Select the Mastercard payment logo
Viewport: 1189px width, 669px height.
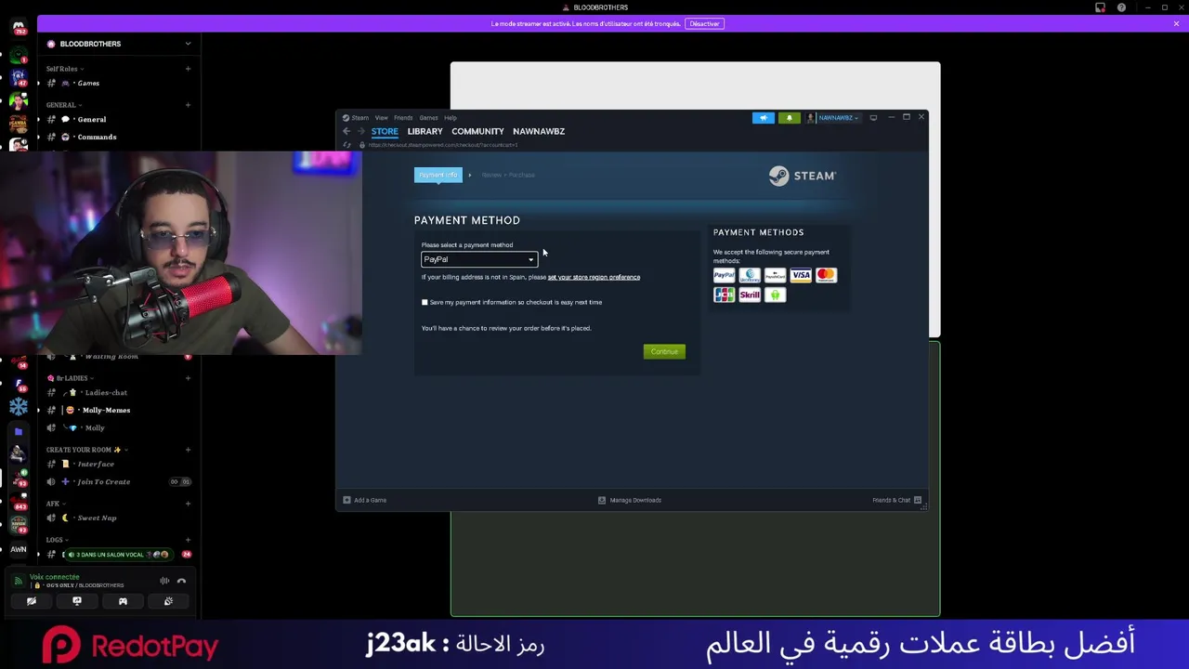tap(826, 275)
